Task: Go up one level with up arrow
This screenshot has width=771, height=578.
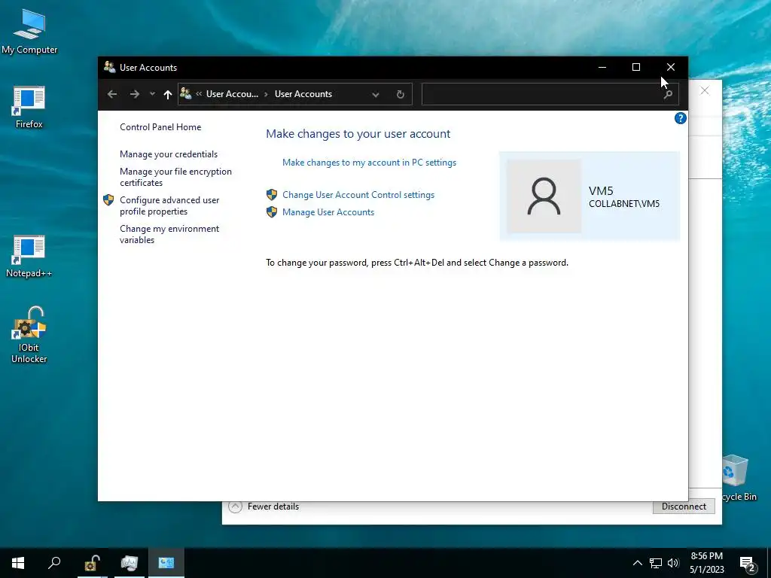Action: [168, 94]
